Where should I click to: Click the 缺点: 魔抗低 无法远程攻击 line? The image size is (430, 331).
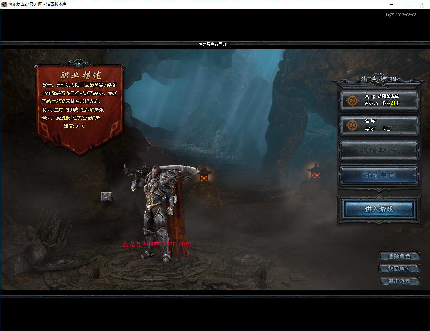(x=71, y=118)
